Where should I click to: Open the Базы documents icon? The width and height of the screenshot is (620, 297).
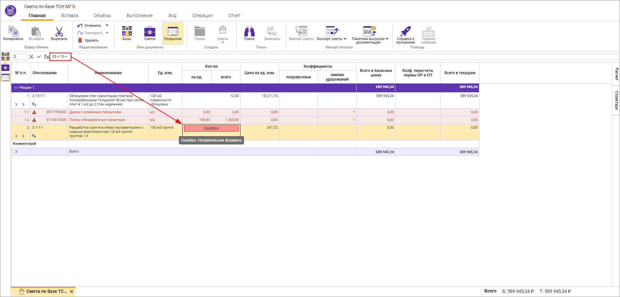click(x=127, y=31)
